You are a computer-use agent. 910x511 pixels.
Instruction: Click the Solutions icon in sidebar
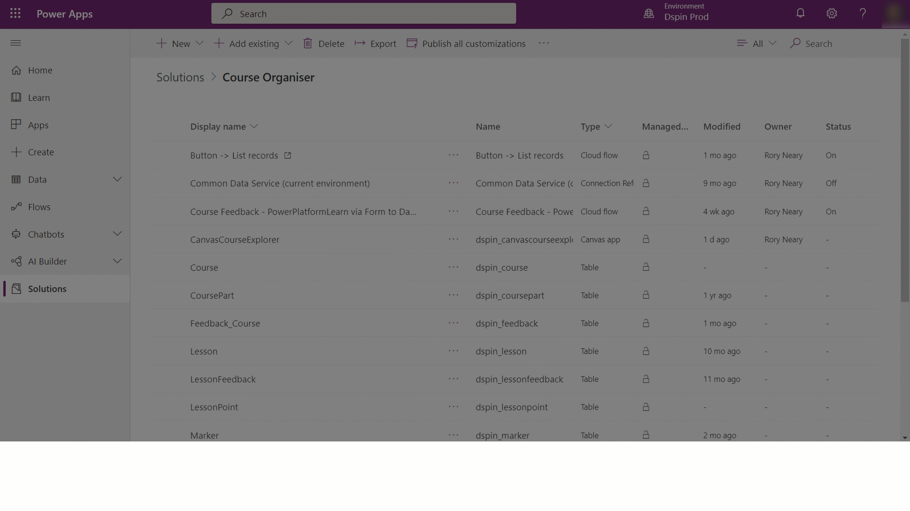coord(15,288)
